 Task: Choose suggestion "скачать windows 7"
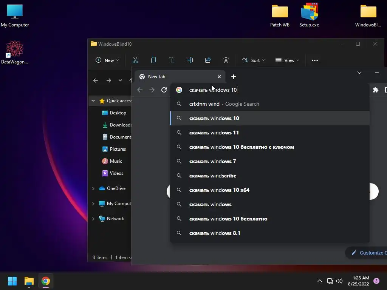[270, 161]
